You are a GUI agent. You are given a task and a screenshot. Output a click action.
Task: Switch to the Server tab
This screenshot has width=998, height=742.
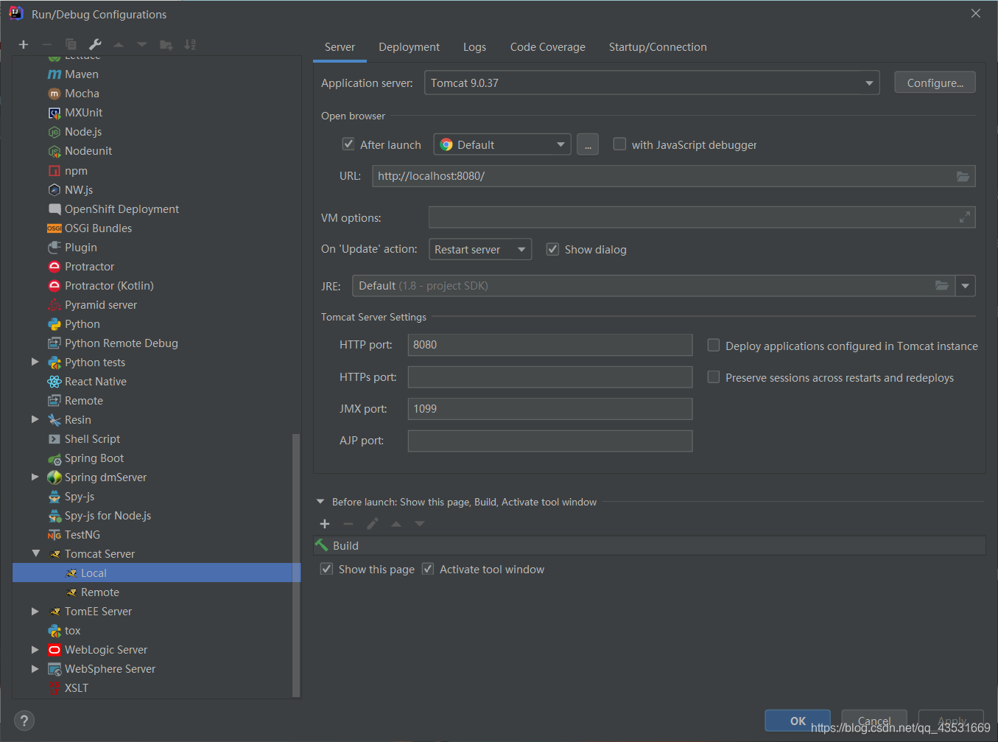click(340, 47)
